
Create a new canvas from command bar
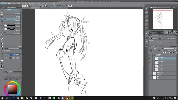28,6
